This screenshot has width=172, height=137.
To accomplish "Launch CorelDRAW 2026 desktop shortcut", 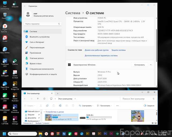I will click(5, 97).
